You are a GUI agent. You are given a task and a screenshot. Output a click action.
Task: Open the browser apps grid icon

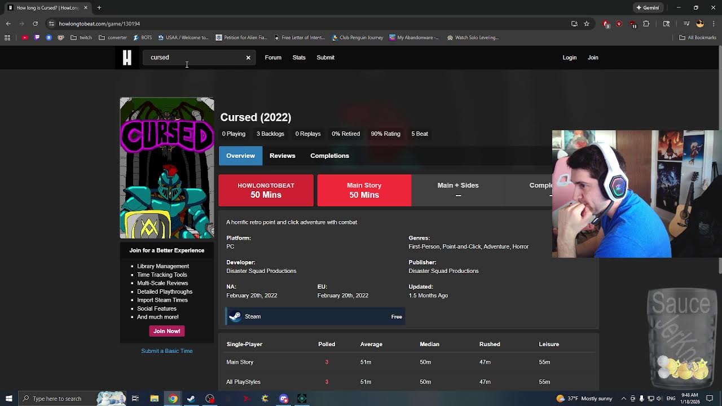[x=7, y=38]
